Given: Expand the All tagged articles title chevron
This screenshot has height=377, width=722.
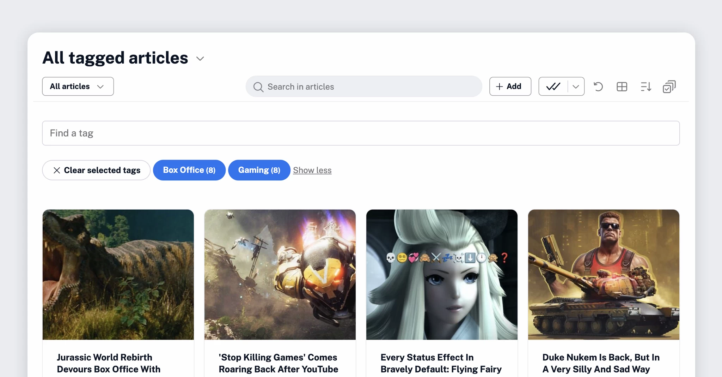Looking at the screenshot, I should pyautogui.click(x=200, y=59).
